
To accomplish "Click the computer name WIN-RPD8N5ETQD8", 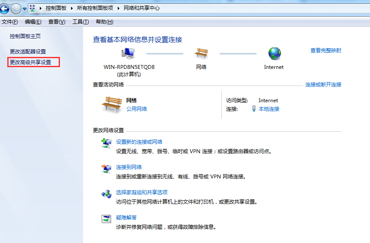I will pyautogui.click(x=129, y=67).
